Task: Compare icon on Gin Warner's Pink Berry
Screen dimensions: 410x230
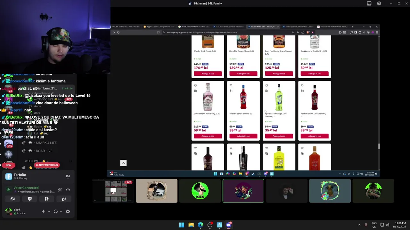Action: (x=195, y=91)
